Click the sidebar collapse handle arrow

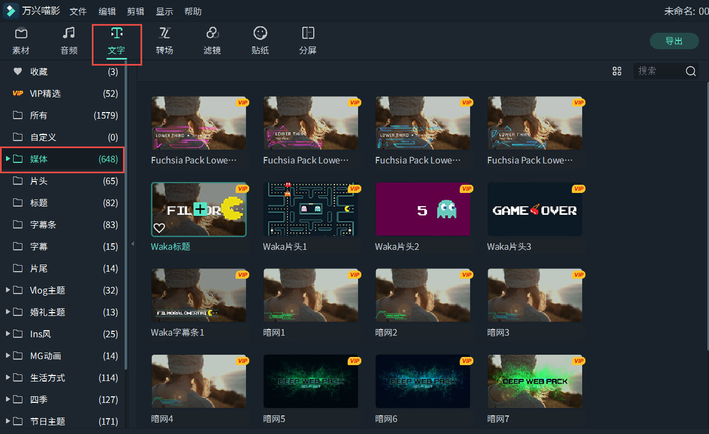(x=132, y=244)
